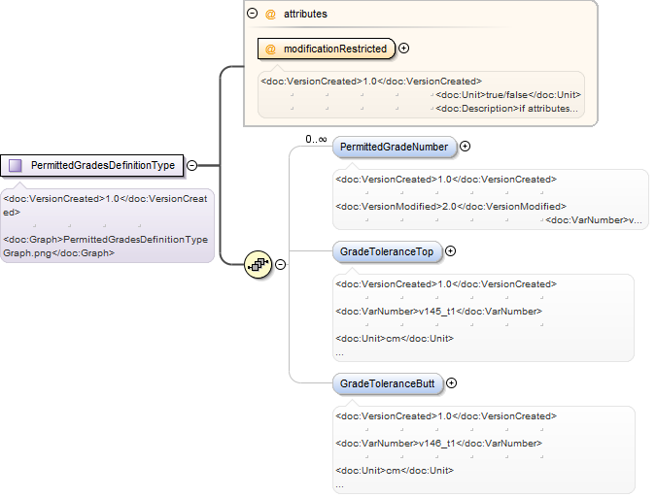Click the attributes label text
The image size is (656, 497).
tap(305, 15)
